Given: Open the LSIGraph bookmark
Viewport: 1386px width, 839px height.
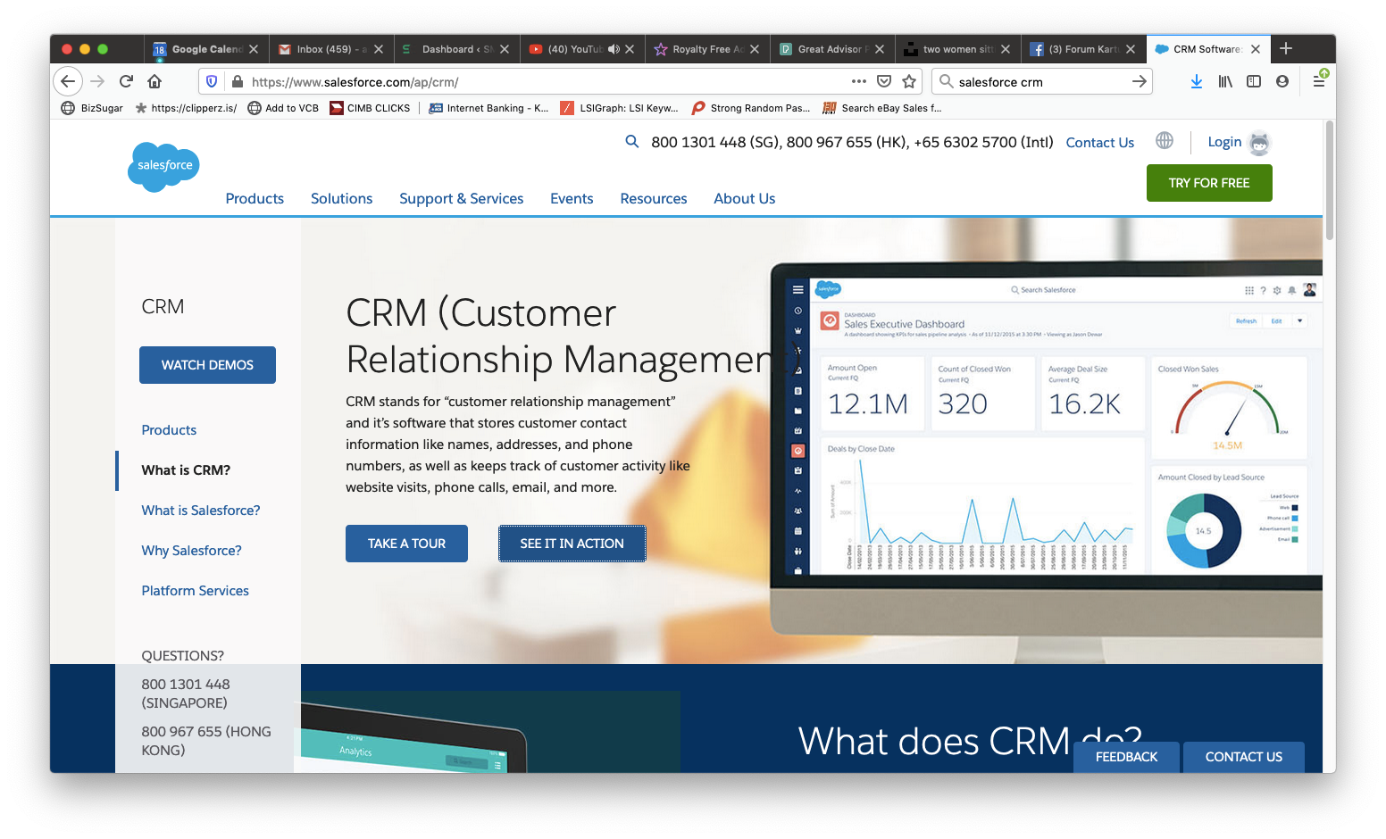Looking at the screenshot, I should tap(619, 108).
